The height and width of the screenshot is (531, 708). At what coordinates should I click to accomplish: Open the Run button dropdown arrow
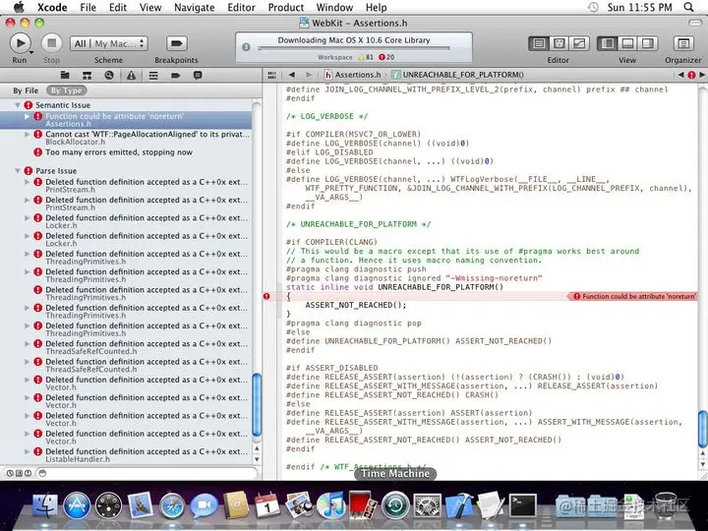point(31,52)
